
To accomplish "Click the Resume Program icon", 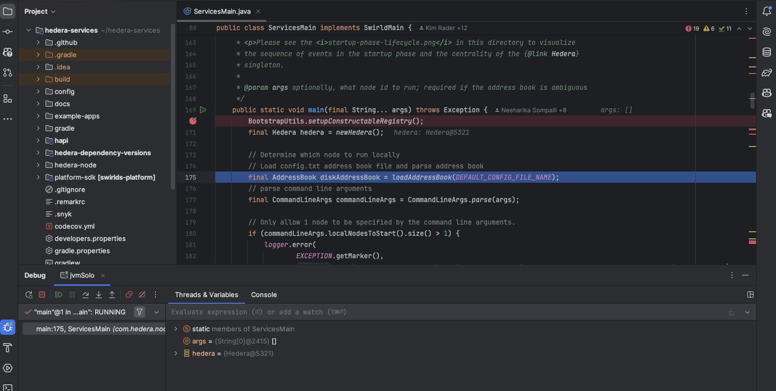I will [x=58, y=295].
